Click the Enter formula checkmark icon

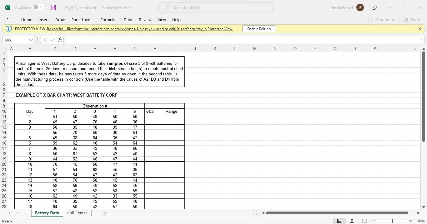point(52,40)
